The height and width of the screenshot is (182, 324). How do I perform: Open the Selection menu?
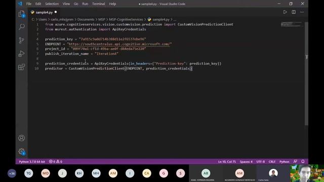pyautogui.click(x=52, y=4)
